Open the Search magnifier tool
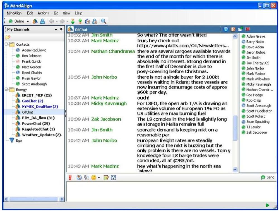This screenshot has height=211, width=279. point(104,21)
